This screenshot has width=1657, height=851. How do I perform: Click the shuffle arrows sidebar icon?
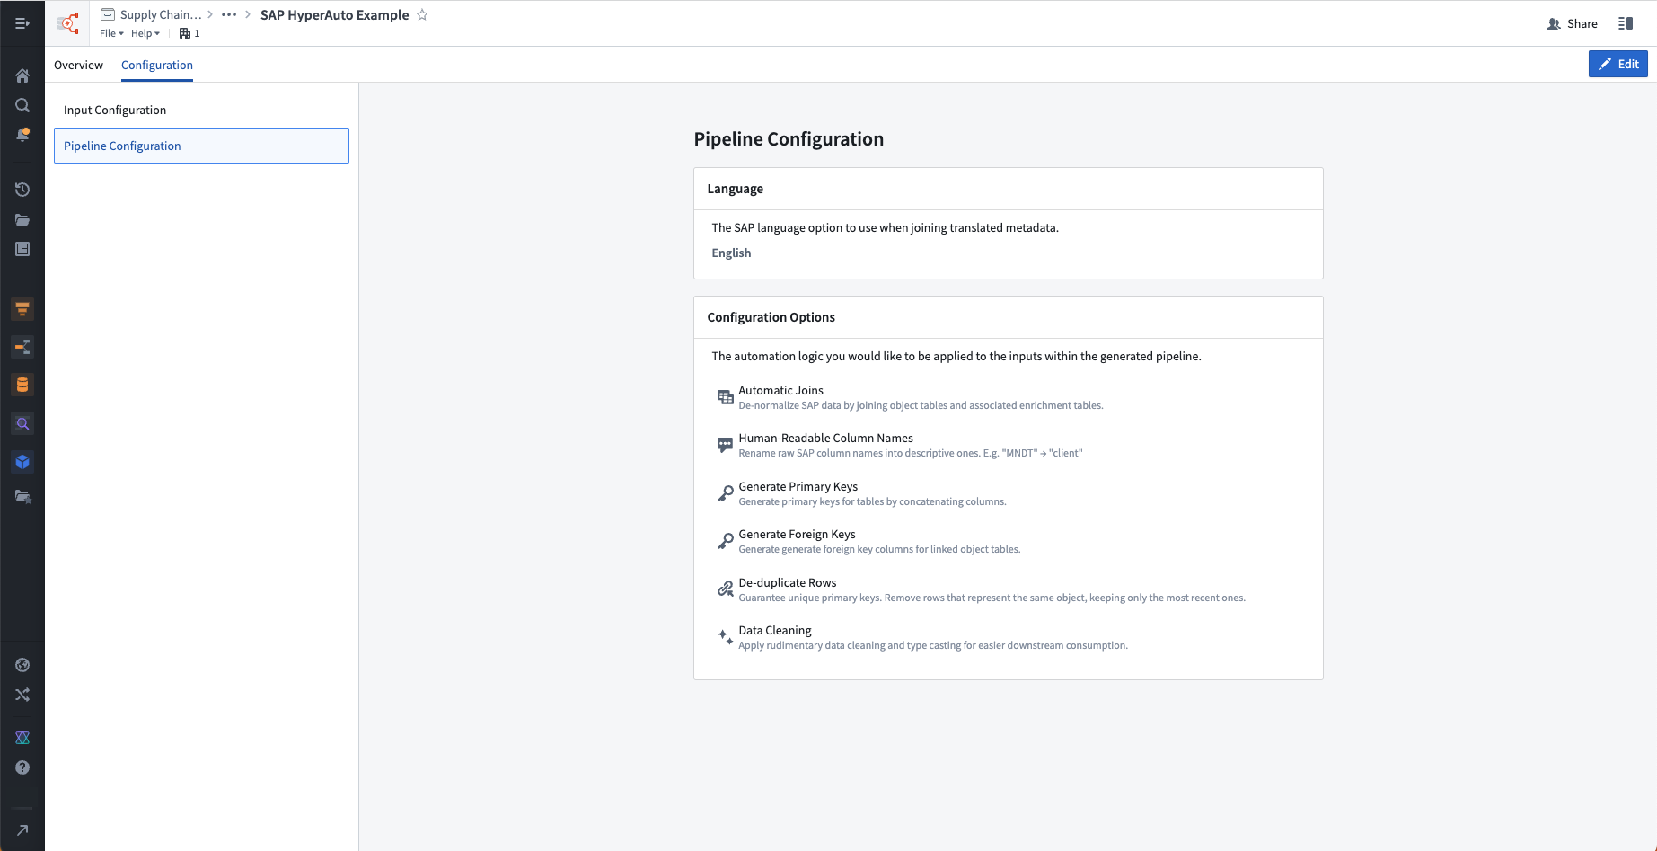pyautogui.click(x=22, y=695)
